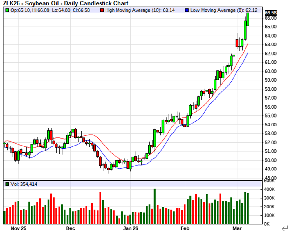This screenshot has height=233, width=298.
Task: Click the return arrow icon at bottom right
Action: (x=285, y=228)
